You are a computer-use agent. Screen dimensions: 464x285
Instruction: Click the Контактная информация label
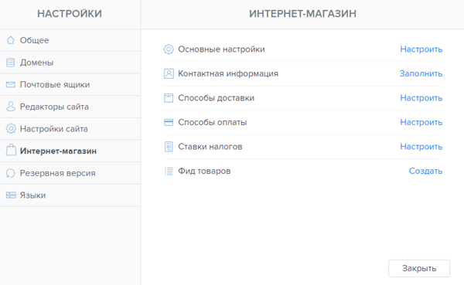coord(228,73)
